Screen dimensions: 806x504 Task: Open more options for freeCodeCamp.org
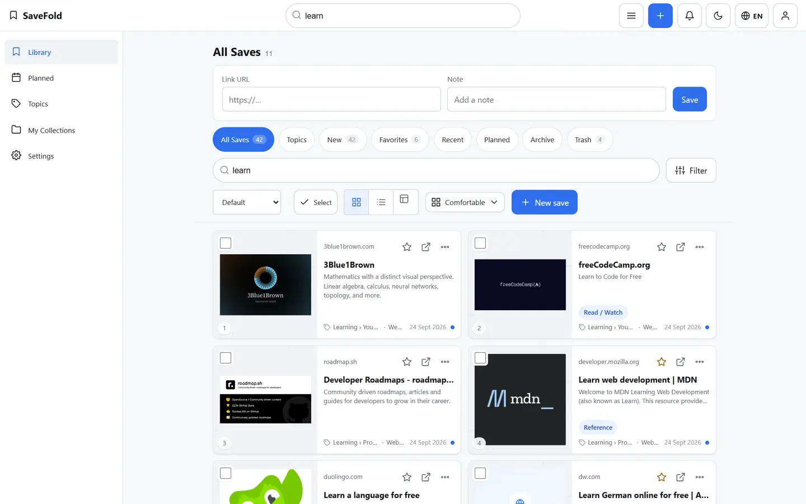click(700, 247)
